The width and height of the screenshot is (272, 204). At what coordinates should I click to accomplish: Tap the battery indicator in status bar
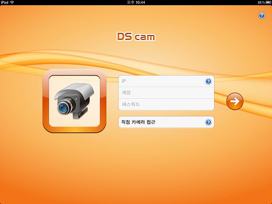[268, 2]
